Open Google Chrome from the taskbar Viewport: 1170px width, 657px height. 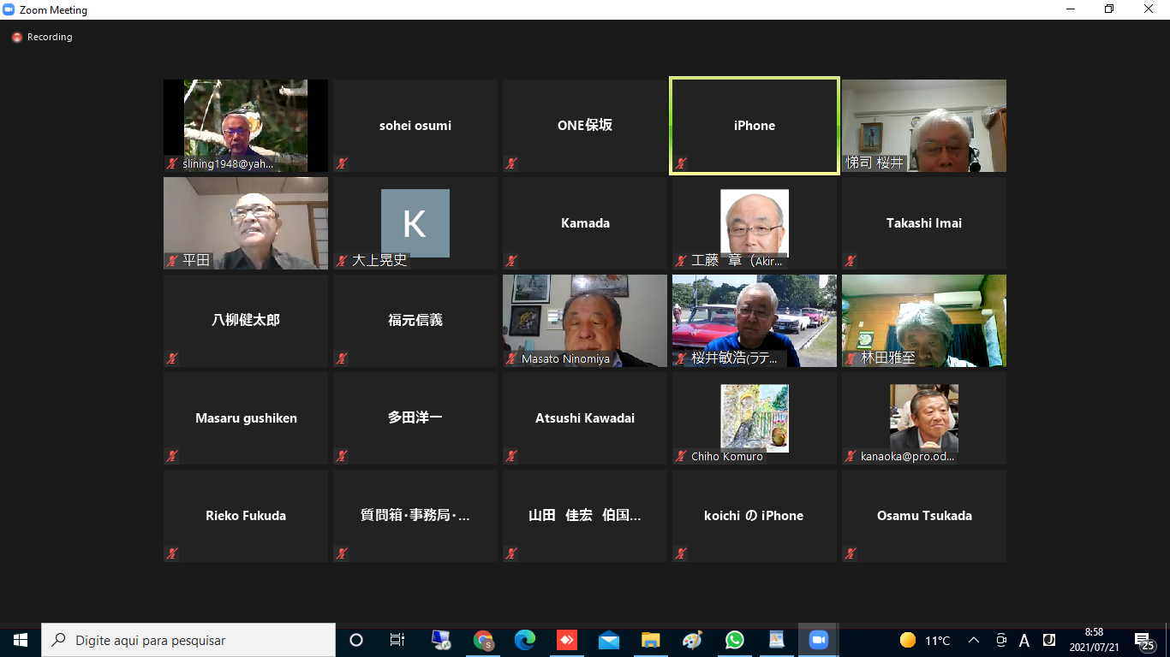coord(483,640)
